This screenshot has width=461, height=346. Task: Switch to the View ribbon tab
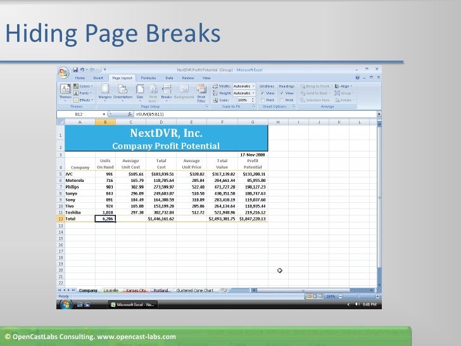pyautogui.click(x=206, y=78)
